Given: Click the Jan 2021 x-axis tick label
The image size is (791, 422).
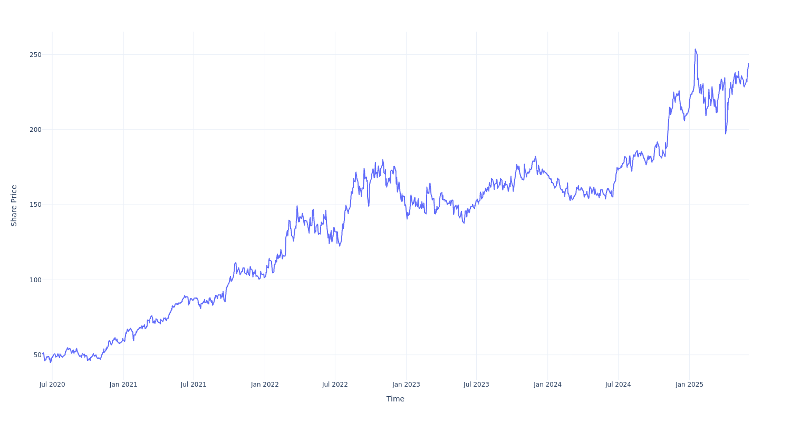Looking at the screenshot, I should pos(123,385).
